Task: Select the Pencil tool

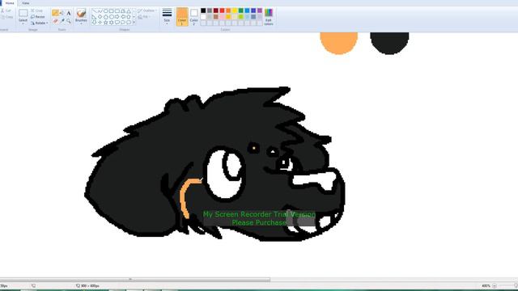Action: (55, 13)
